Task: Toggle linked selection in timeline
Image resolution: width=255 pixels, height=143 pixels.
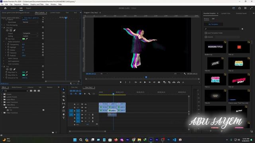Action: click(80, 94)
